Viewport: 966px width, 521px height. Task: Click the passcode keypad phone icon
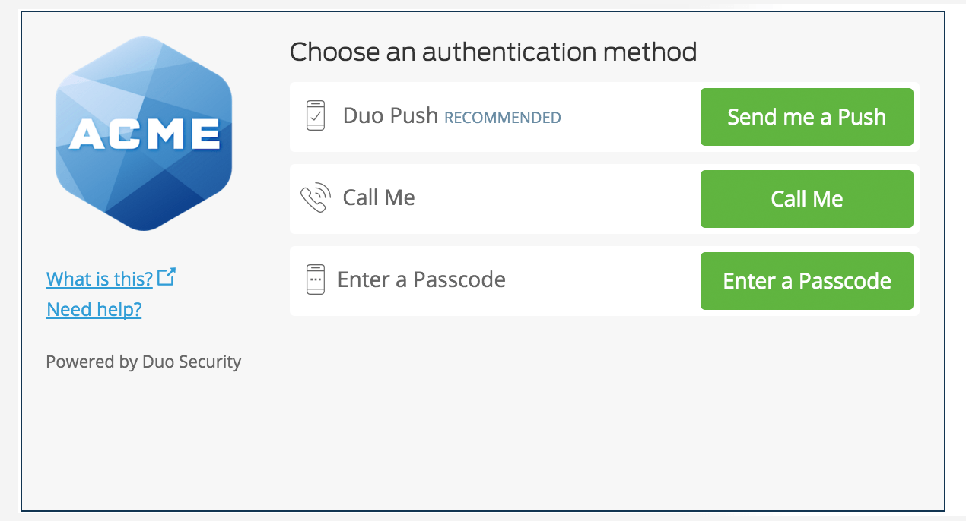pos(314,280)
